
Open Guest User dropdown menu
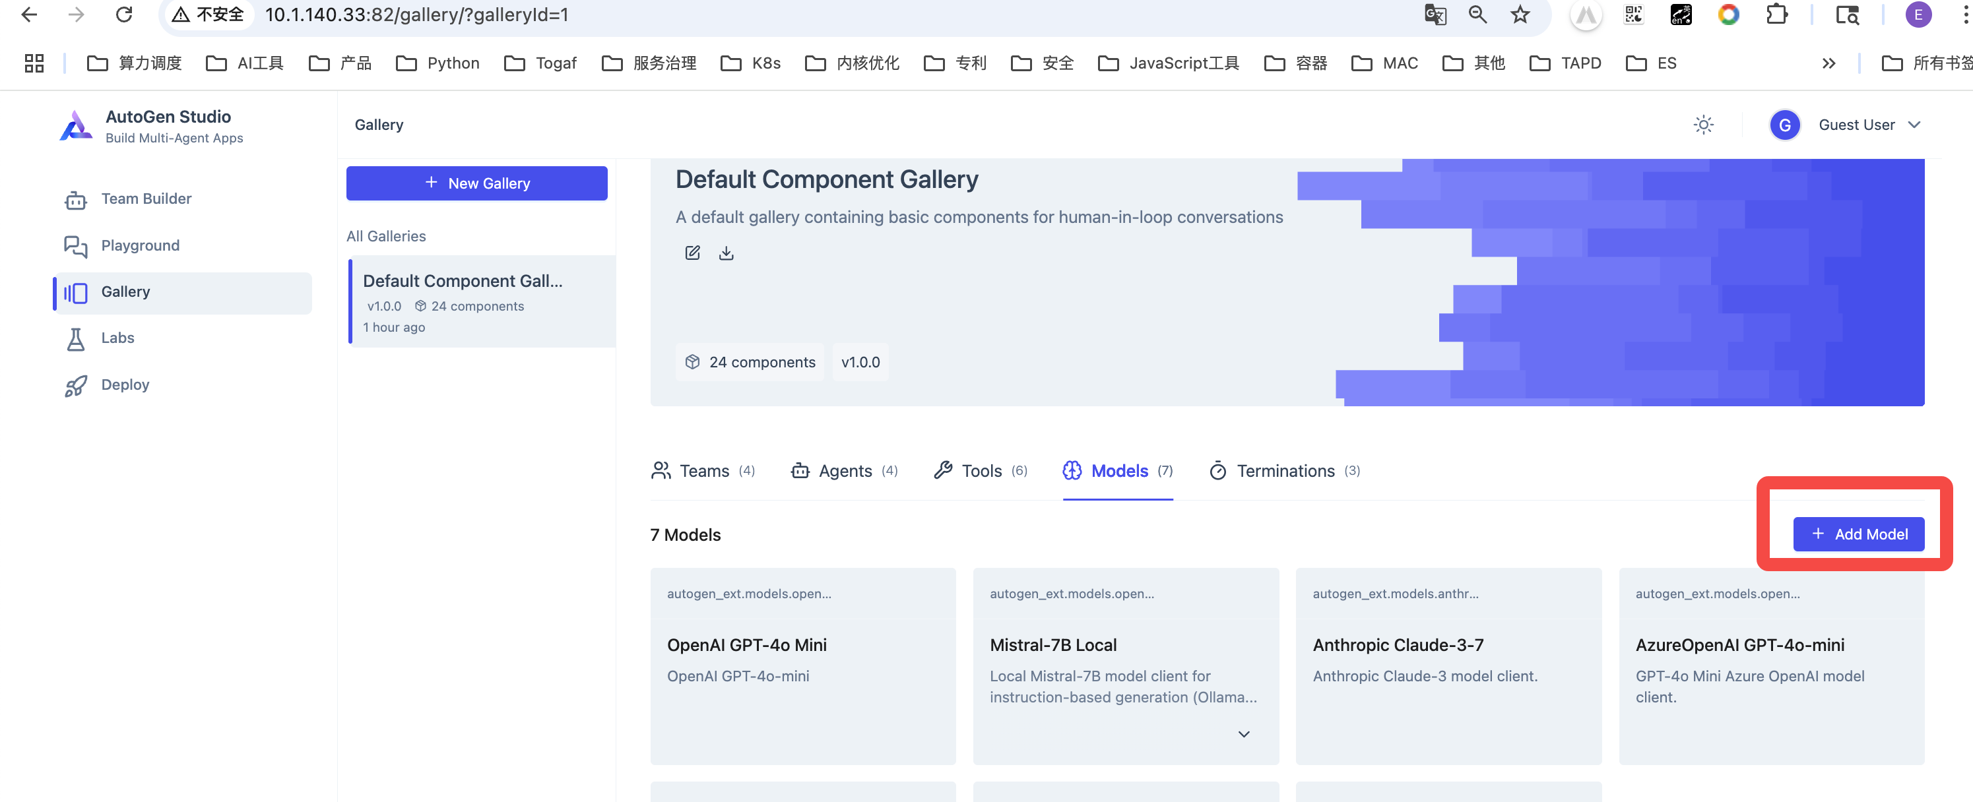pos(1856,125)
